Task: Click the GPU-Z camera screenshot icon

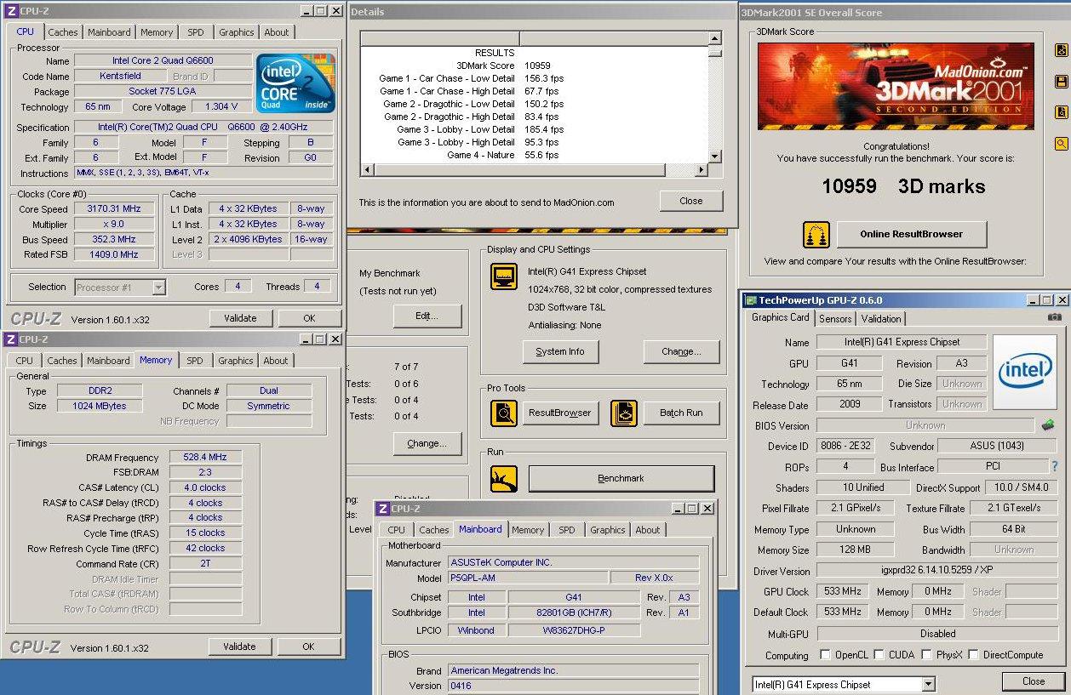Action: tap(1055, 317)
